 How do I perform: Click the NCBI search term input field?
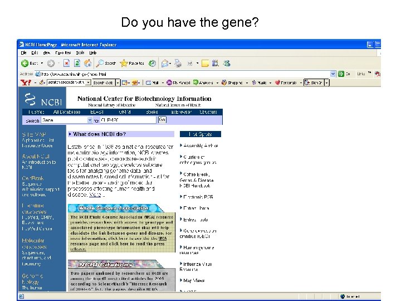(128, 120)
